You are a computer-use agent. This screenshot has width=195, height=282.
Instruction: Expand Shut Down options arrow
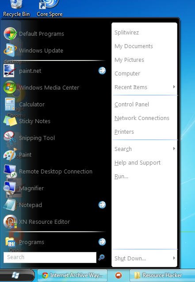[x=174, y=258]
